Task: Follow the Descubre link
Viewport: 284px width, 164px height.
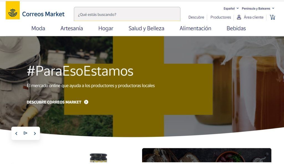Action: click(196, 17)
